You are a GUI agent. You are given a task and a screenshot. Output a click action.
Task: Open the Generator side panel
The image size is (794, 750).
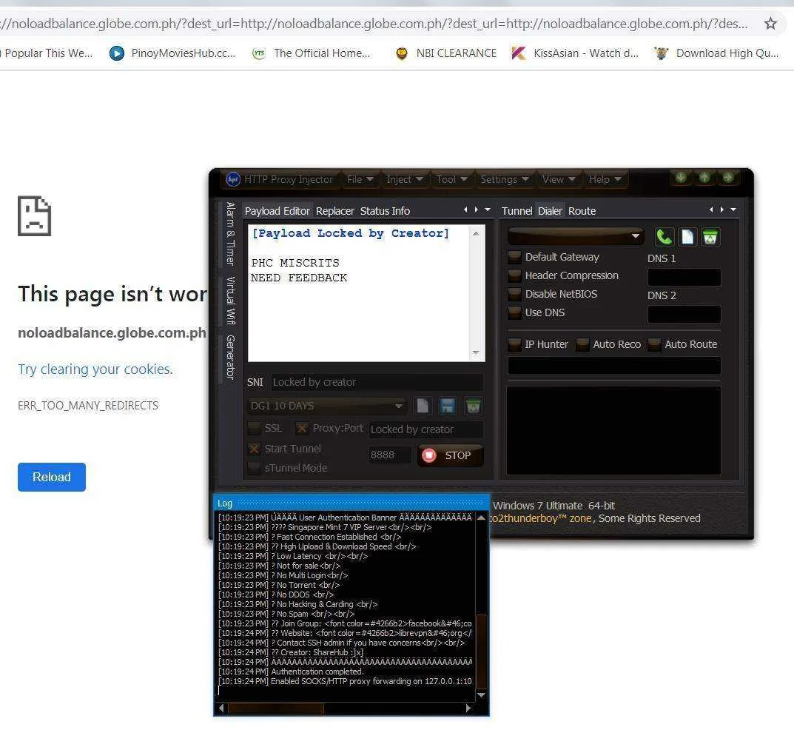coord(230,357)
